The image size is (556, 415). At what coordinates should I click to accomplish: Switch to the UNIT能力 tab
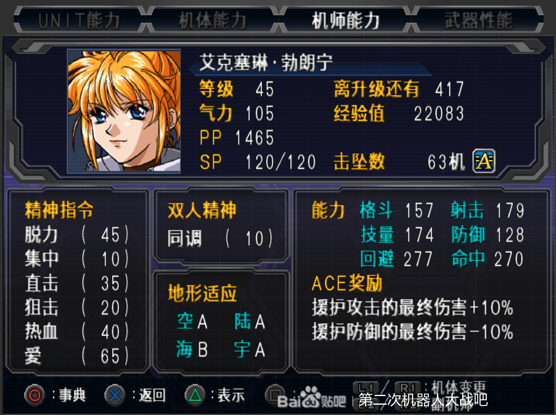coord(79,20)
